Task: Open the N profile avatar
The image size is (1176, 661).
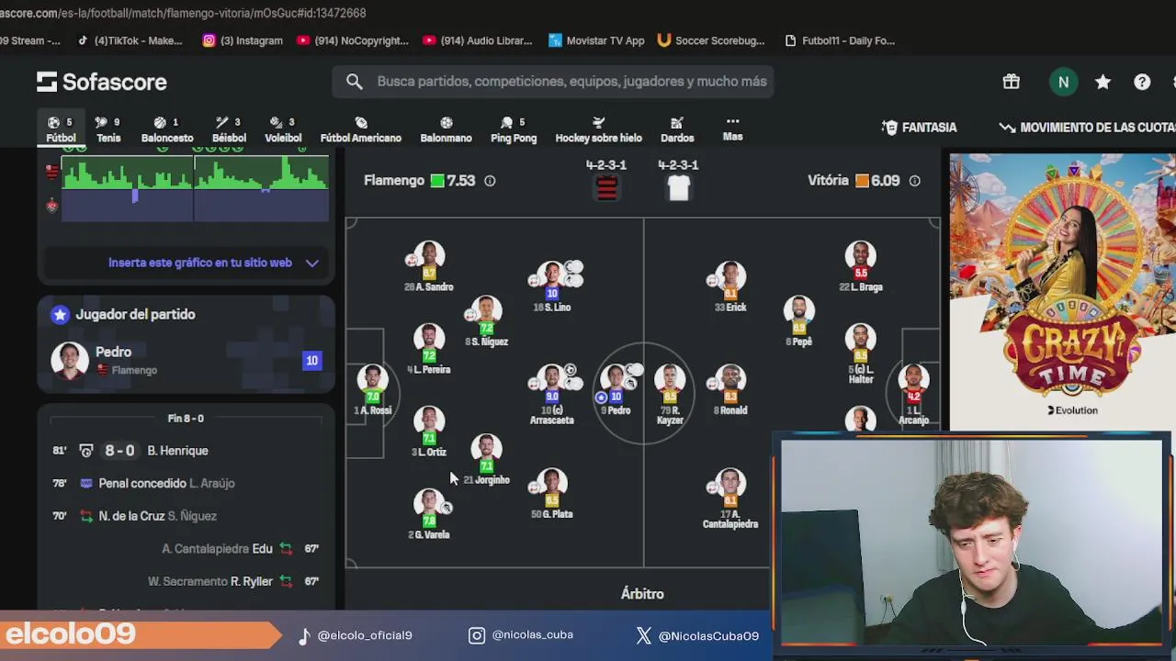Action: (1063, 82)
